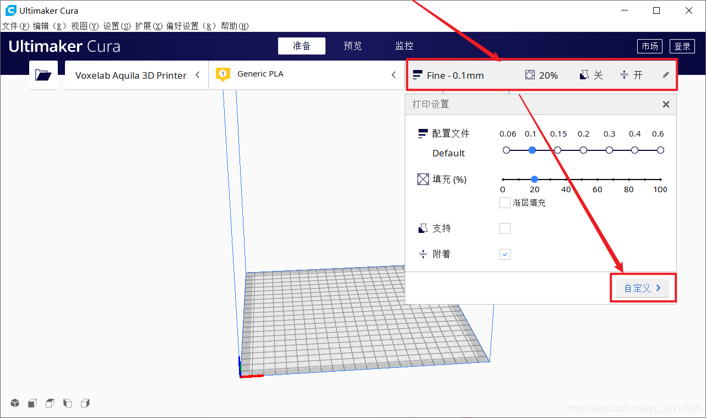Image resolution: width=706 pixels, height=418 pixels.
Task: Select the 0.06 layer height profile
Action: (507, 150)
